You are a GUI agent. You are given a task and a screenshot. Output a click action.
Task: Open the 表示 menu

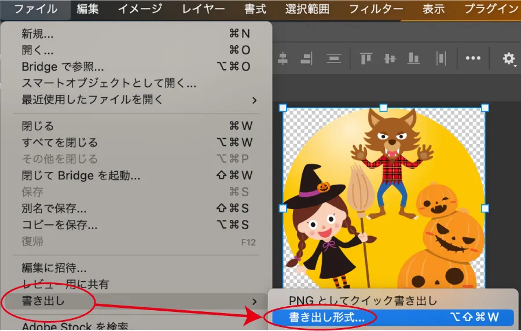(x=433, y=9)
